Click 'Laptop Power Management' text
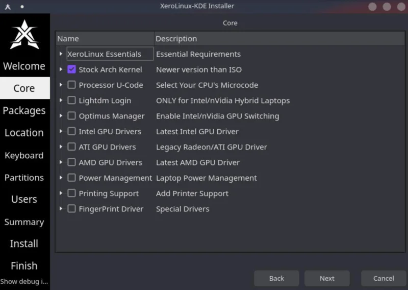Screen dimensions: 408x290 click(207, 178)
